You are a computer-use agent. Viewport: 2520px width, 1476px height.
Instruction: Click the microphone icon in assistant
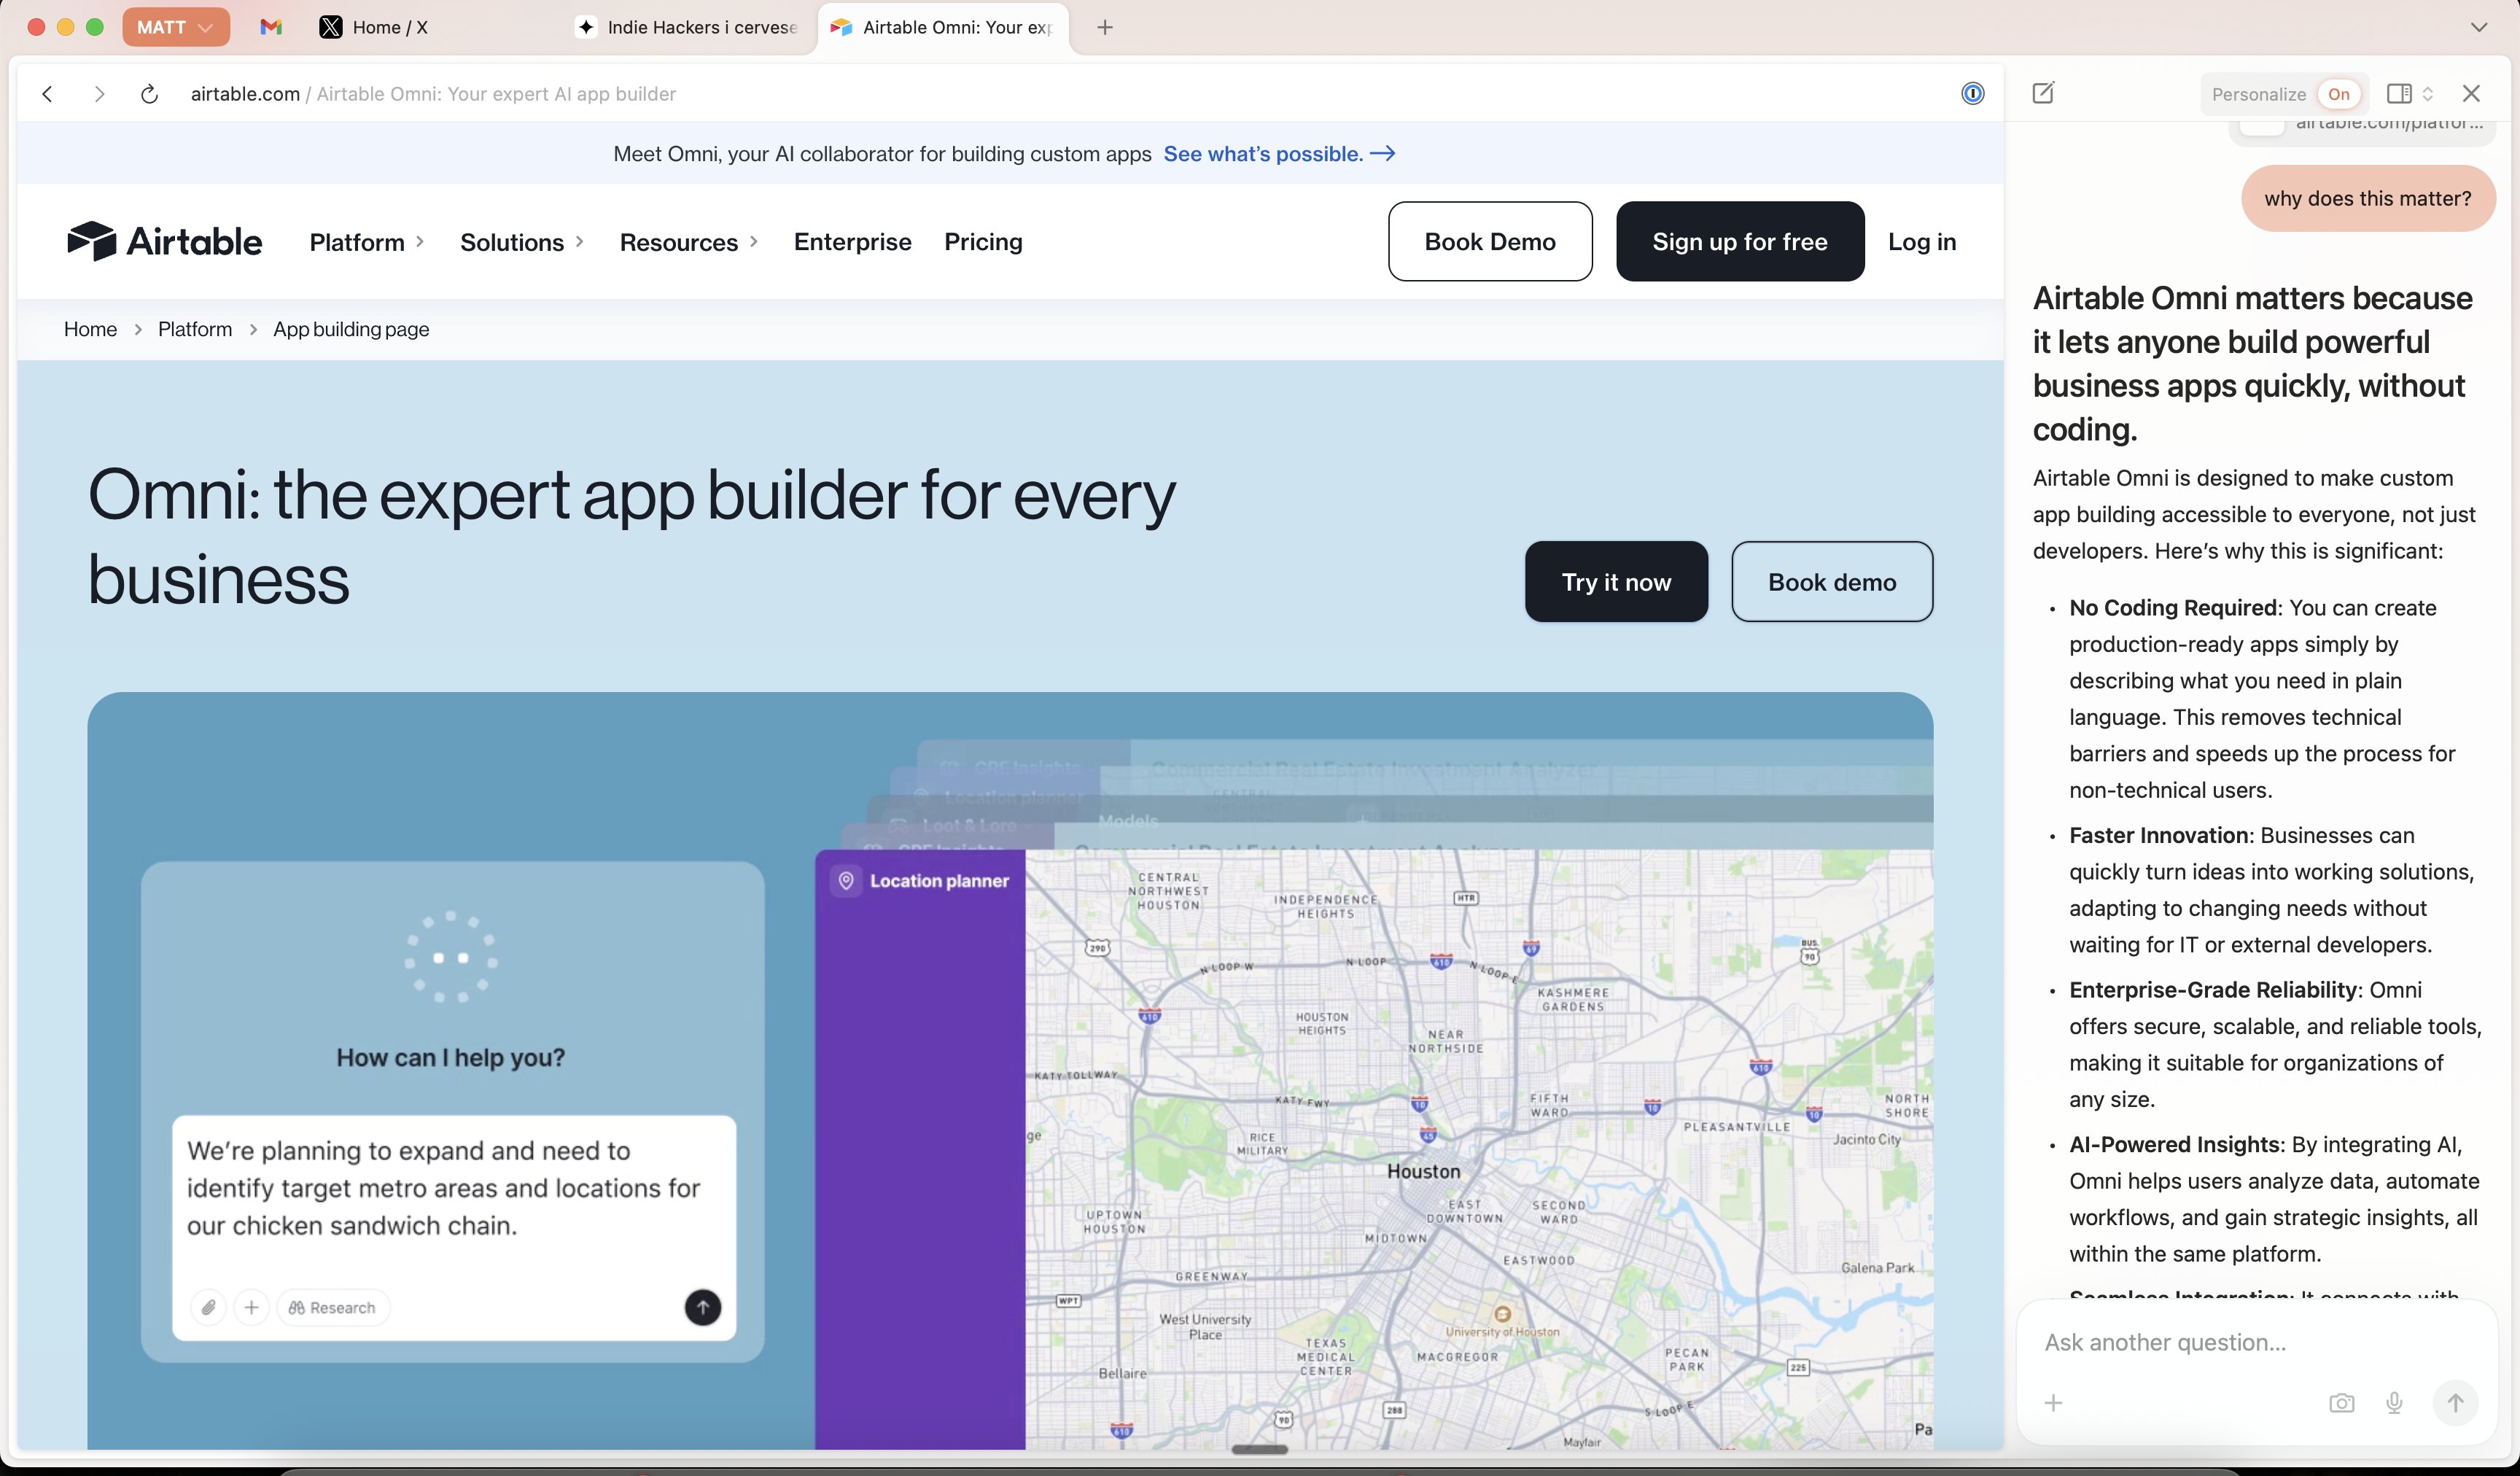pos(2394,1403)
